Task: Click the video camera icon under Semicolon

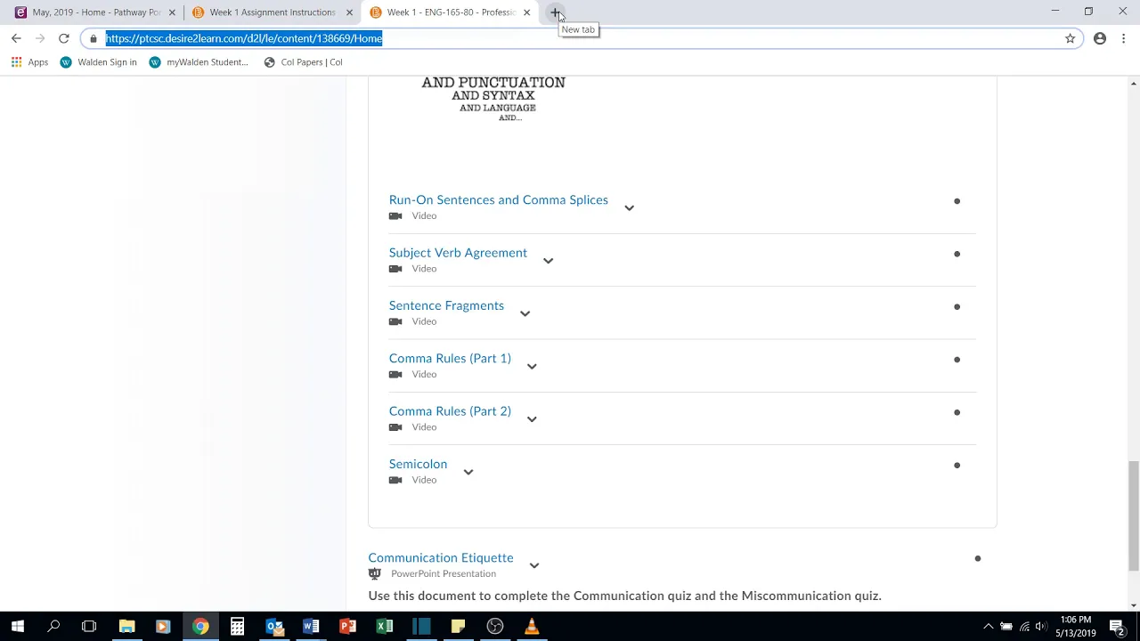Action: pyautogui.click(x=395, y=480)
